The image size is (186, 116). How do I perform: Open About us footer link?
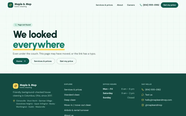coord(69,115)
